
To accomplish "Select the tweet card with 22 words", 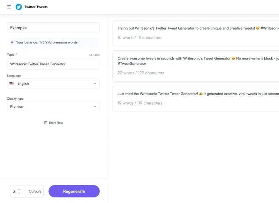I will point(195,66).
